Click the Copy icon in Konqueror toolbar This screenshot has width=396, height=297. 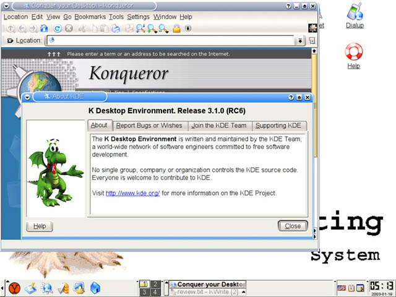[x=93, y=28]
